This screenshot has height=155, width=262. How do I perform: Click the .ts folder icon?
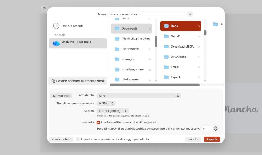pyautogui.click(x=216, y=24)
